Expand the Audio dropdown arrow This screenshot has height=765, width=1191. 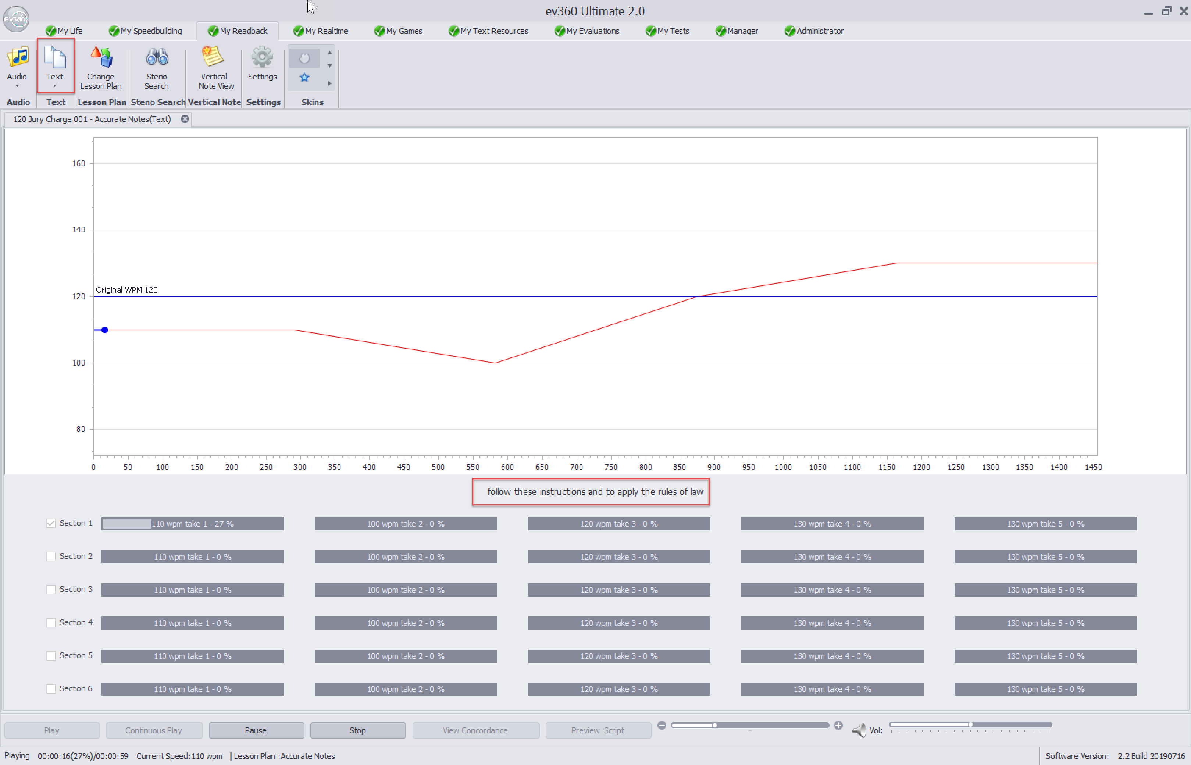pyautogui.click(x=17, y=86)
